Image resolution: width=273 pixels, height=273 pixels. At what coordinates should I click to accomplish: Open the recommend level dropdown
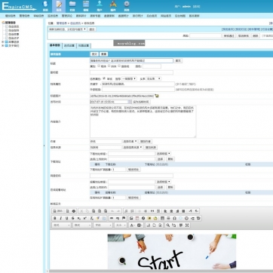[129, 78]
